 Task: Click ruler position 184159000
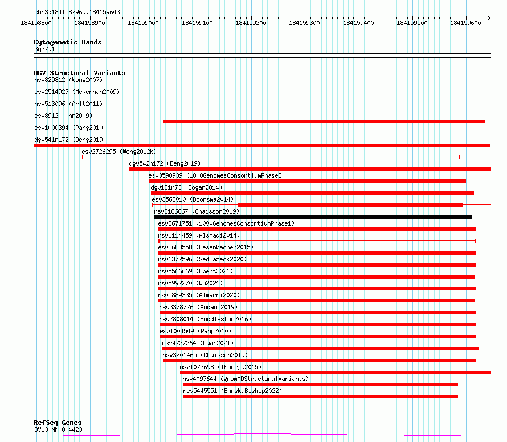[x=143, y=23]
